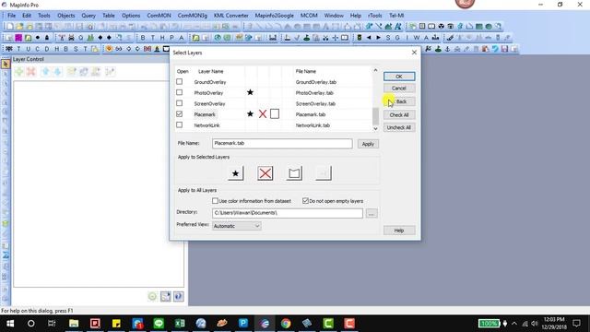Click the blue undo arrow icon in the third toolbar
Screen dimensions: 590x332
pyautogui.click(x=495, y=49)
